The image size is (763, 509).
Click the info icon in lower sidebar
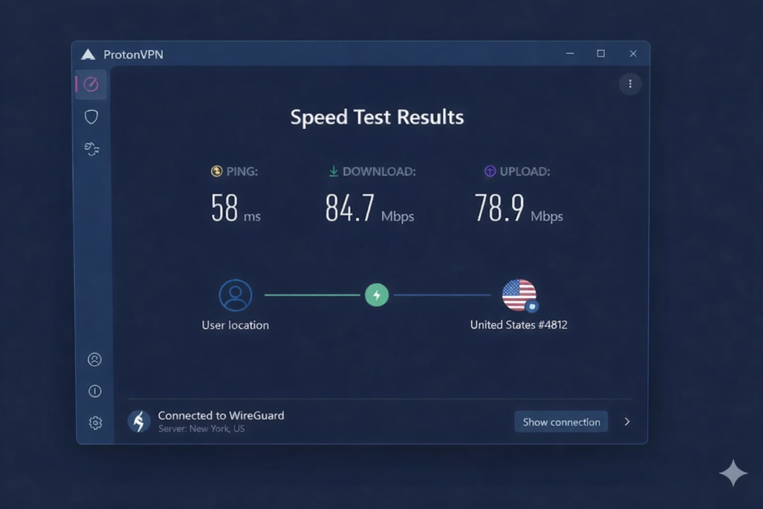pyautogui.click(x=94, y=391)
